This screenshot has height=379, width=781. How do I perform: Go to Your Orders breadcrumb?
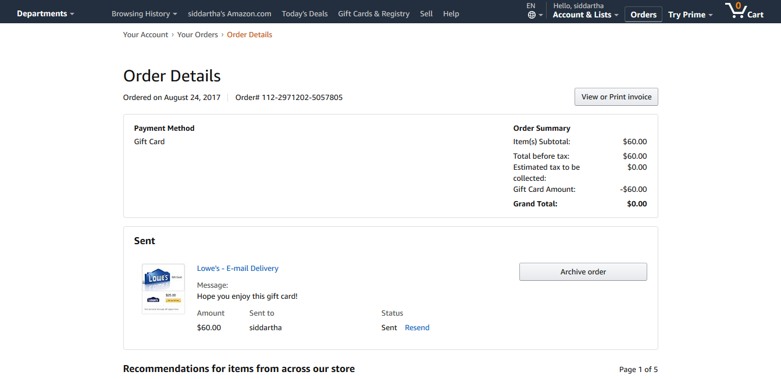[198, 35]
